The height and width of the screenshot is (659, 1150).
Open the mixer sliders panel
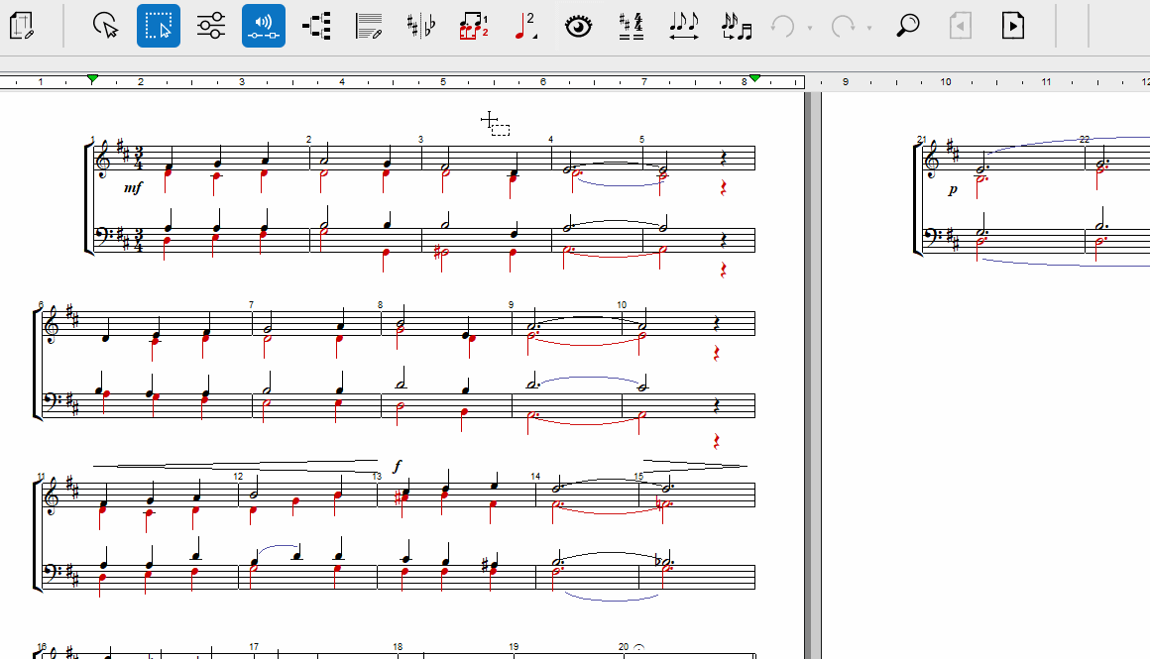pos(211,26)
